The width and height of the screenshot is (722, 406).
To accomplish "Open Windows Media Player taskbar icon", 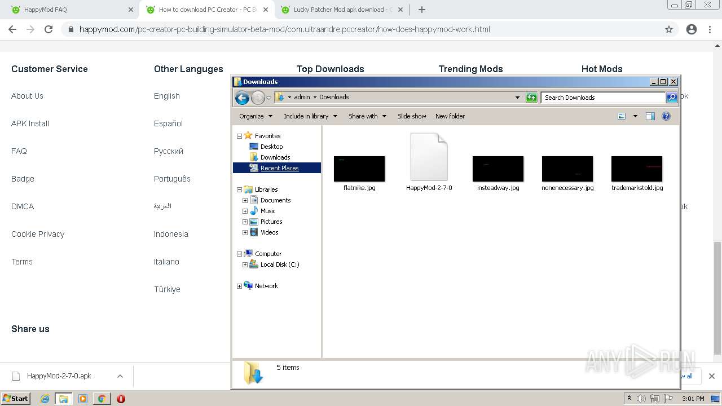I will pos(83,399).
